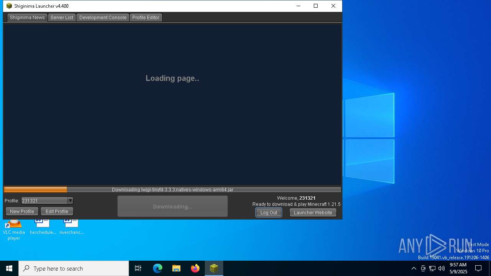
Task: Click the Shiginima Launcher title bar icon
Action: coord(9,6)
